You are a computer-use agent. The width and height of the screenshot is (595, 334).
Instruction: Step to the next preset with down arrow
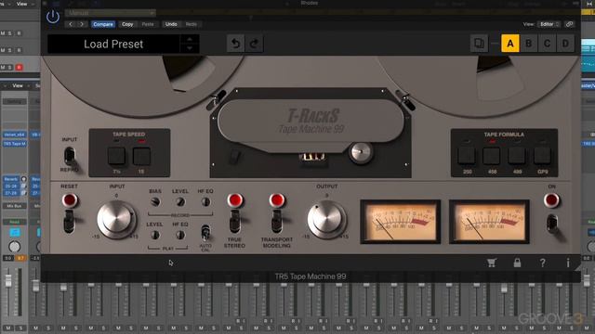pos(190,48)
